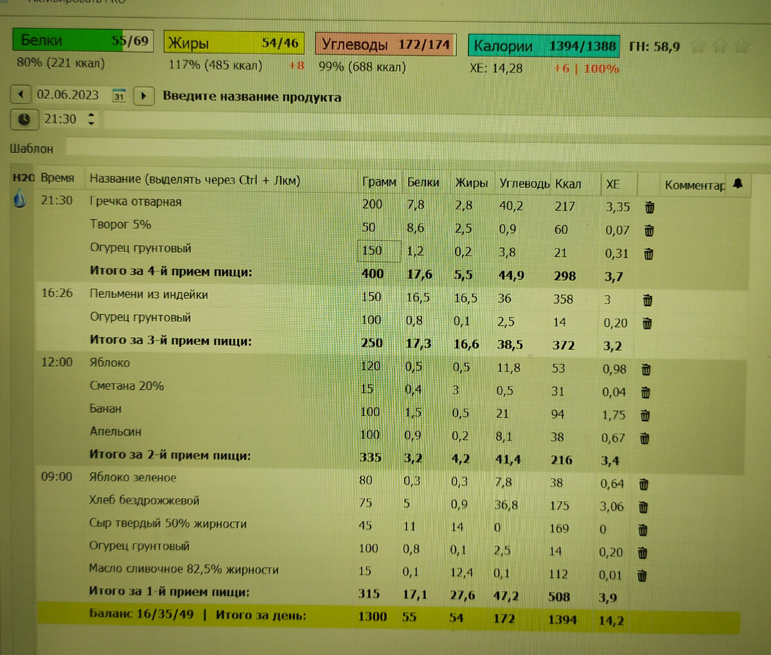Edit the 150 gram cell of Огурец at 21:30
Screen dimensions: 771x655
click(379, 250)
